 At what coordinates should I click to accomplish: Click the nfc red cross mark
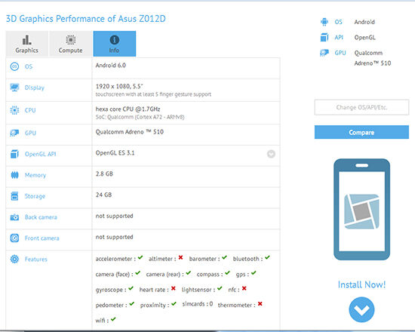click(244, 288)
